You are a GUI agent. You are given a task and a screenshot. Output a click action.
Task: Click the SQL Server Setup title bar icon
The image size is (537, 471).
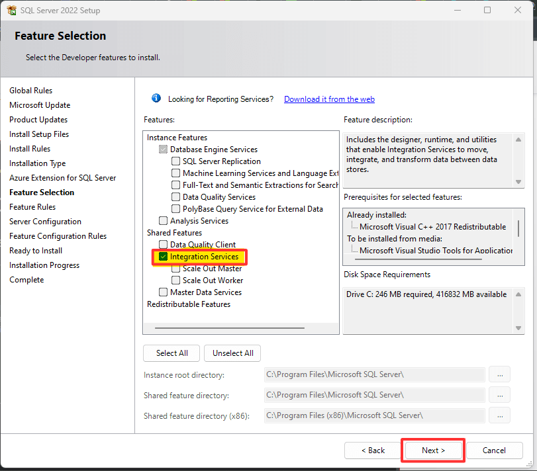coord(11,11)
